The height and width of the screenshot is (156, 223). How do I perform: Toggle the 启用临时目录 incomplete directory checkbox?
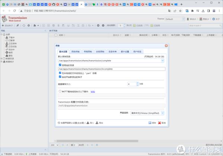click(60, 65)
